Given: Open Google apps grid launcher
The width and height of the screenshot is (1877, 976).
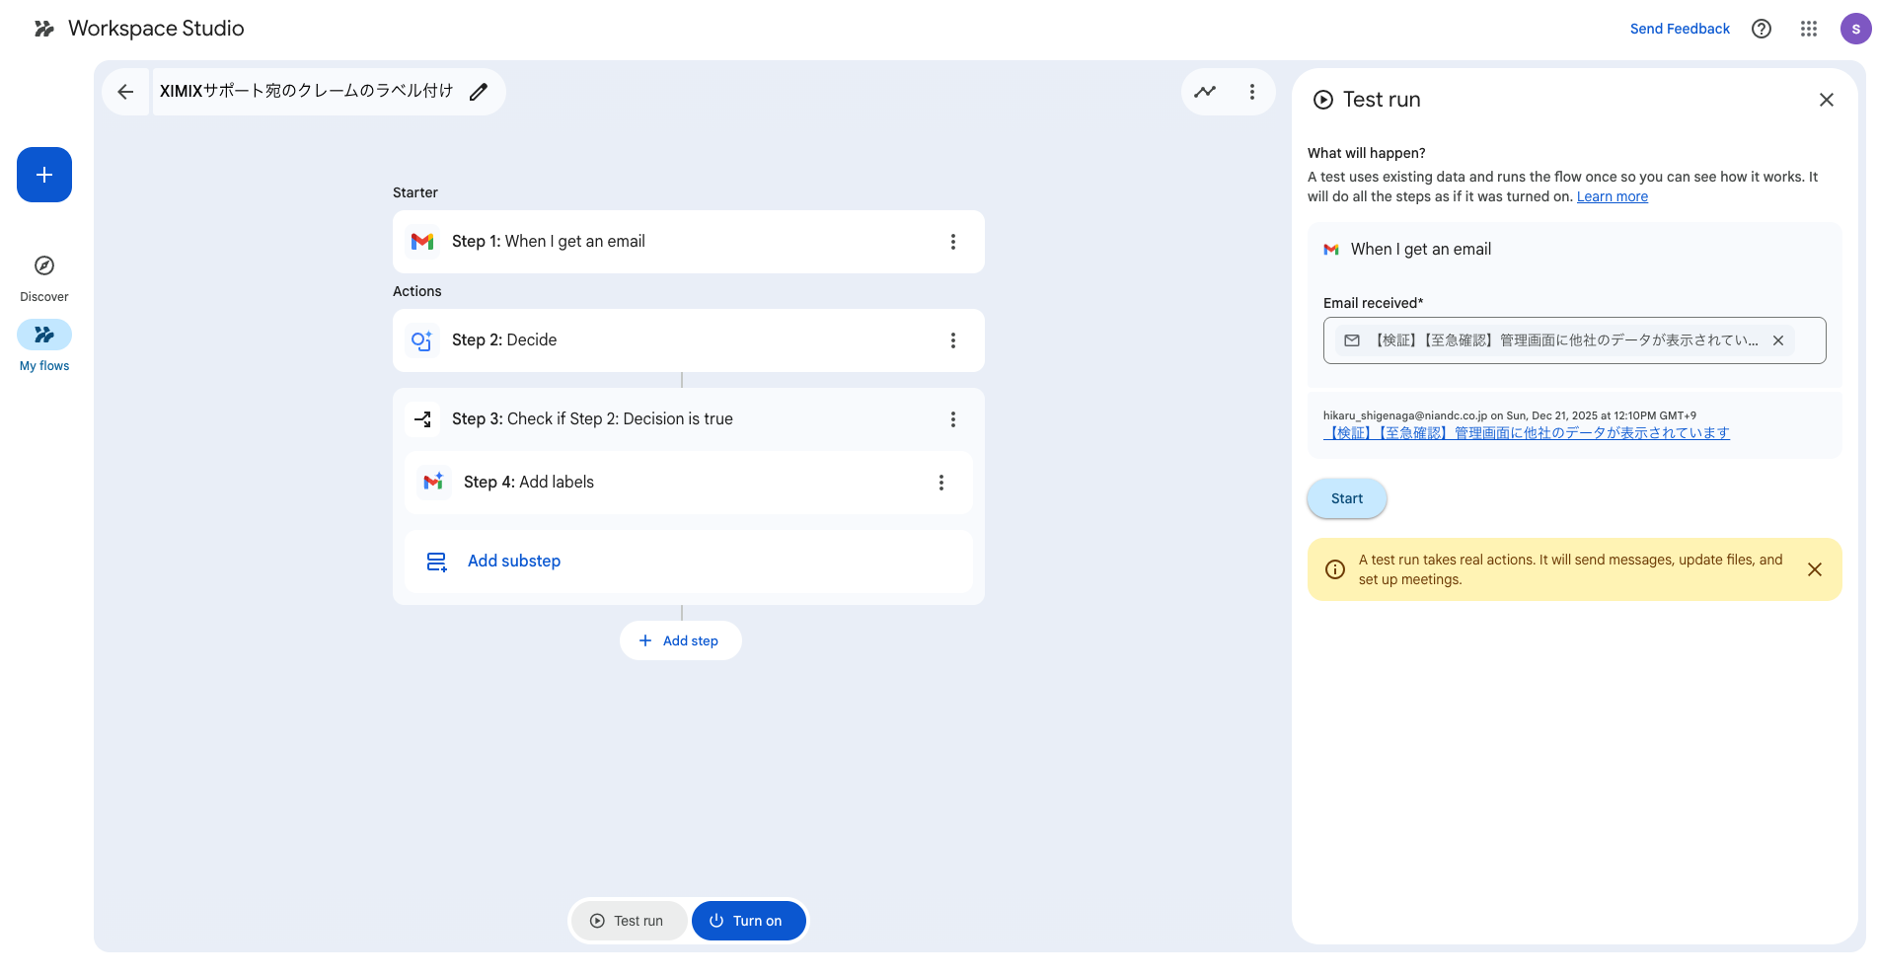Looking at the screenshot, I should [x=1808, y=29].
